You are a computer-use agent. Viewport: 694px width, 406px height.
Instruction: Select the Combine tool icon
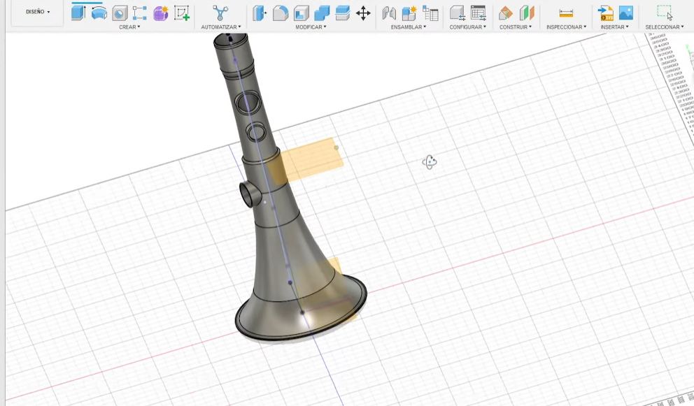click(322, 13)
